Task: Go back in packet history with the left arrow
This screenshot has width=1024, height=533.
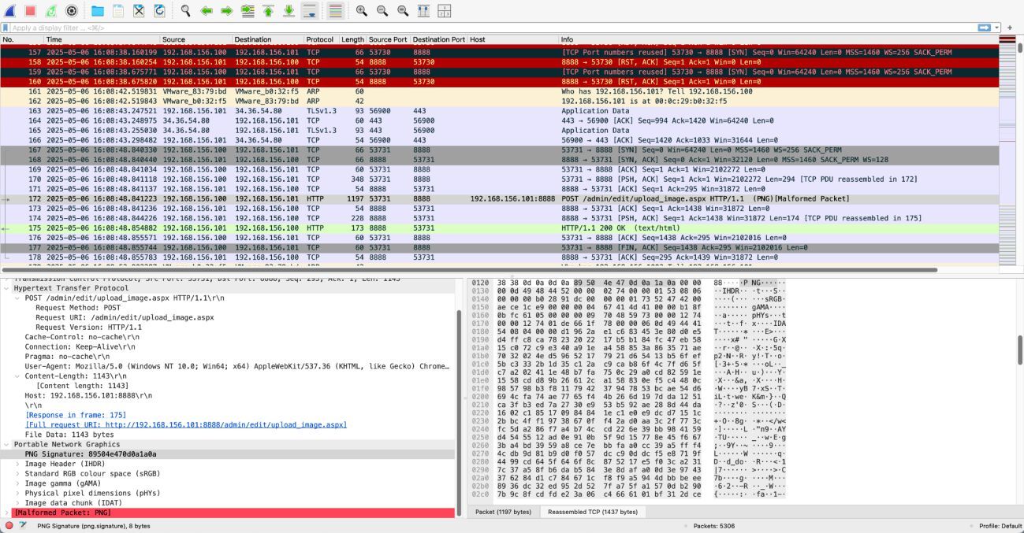Action: point(207,11)
